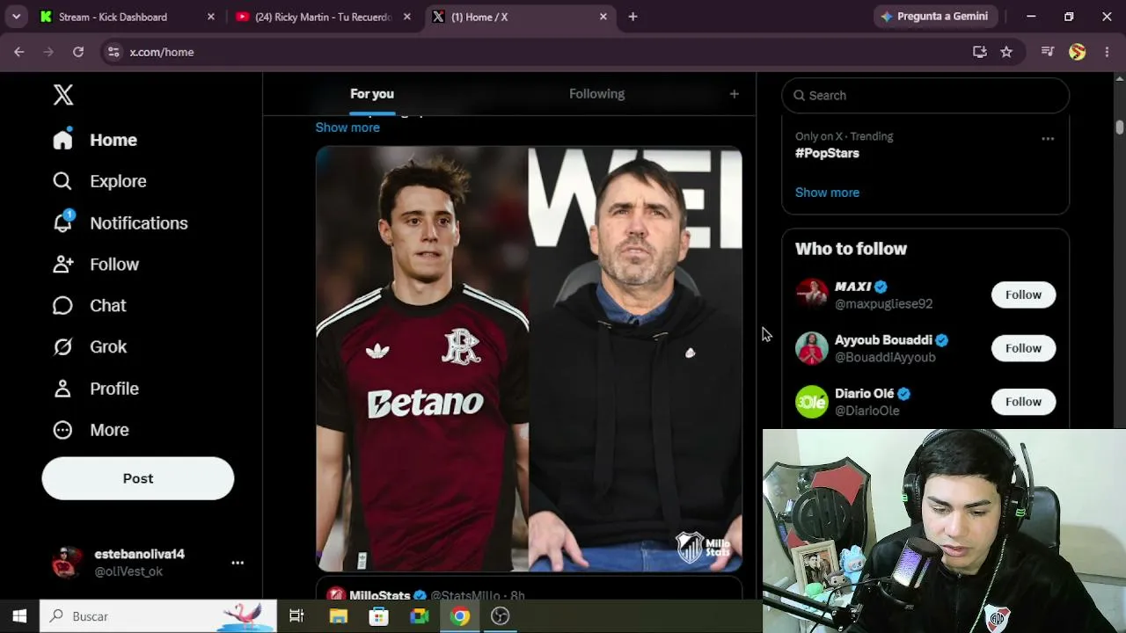1126x633 pixels.
Task: Open File Explorer from the taskbar
Action: pyautogui.click(x=339, y=616)
